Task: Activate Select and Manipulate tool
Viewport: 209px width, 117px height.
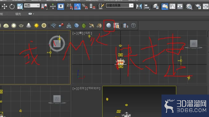Action: tap(53, 6)
